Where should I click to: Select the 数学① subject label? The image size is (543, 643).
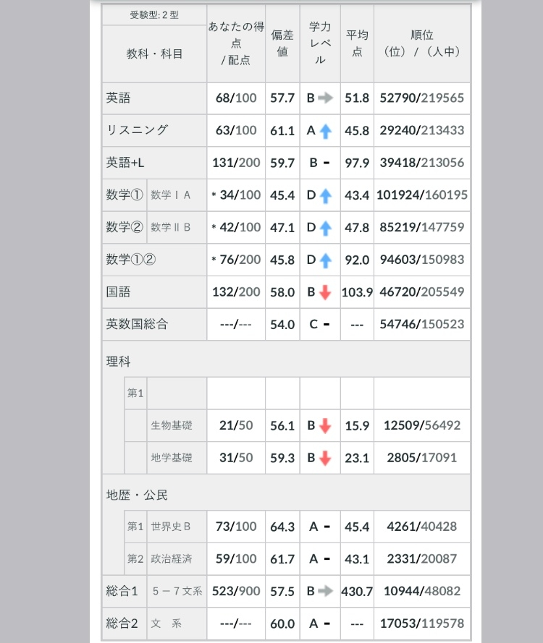[125, 195]
